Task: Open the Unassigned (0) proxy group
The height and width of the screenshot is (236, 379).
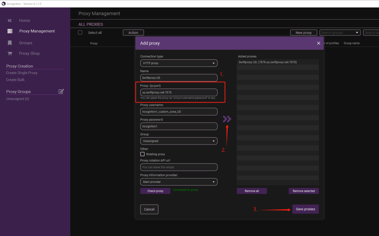Action: click(17, 99)
